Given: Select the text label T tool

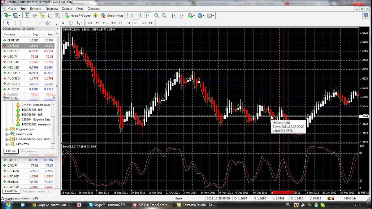Looking at the screenshot, I should [71, 23].
